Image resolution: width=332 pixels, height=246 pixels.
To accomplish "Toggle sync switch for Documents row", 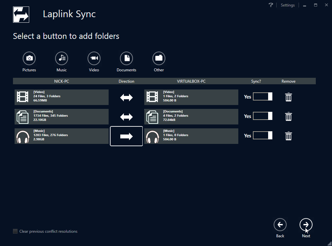I will point(263,116).
